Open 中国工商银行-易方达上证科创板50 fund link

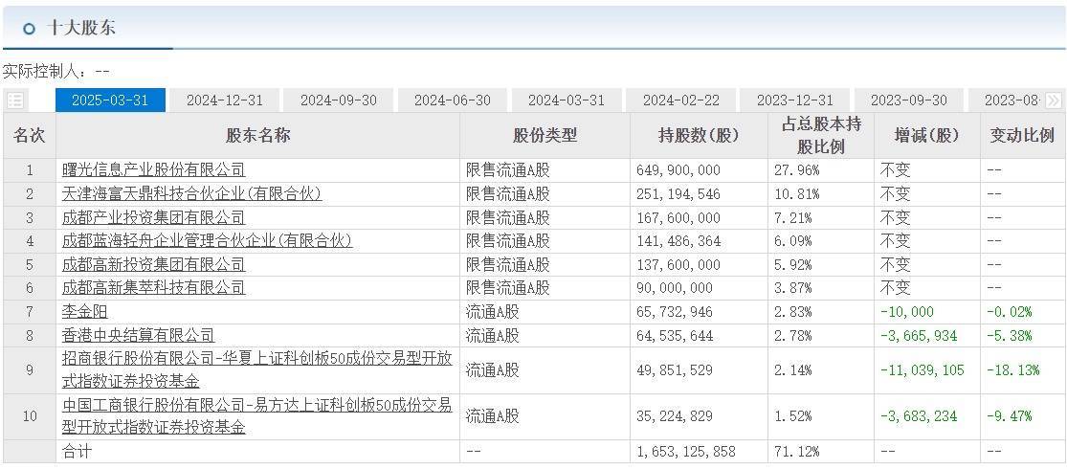coord(257,416)
